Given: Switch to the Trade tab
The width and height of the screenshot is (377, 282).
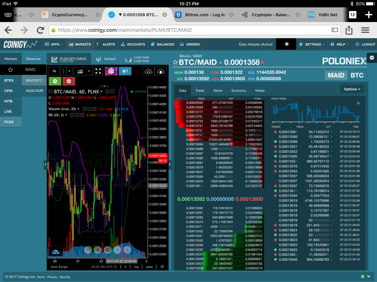Looking at the screenshot, I should pyautogui.click(x=200, y=90).
